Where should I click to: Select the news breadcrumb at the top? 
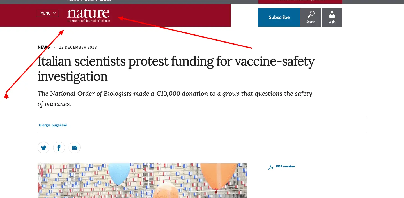(89, 1)
